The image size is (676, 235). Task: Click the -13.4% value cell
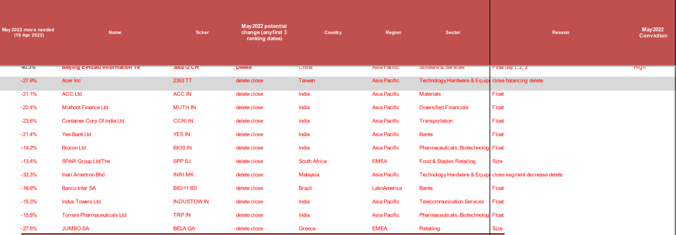(x=29, y=161)
